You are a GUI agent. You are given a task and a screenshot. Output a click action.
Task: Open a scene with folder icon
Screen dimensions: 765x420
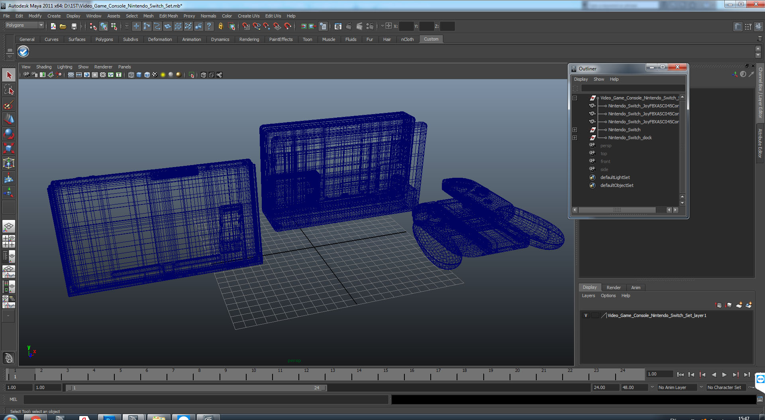pos(63,26)
